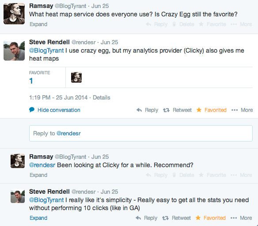Click into the Reply to @rendesr field
Viewport: 258px width, 226px height.
(141, 133)
